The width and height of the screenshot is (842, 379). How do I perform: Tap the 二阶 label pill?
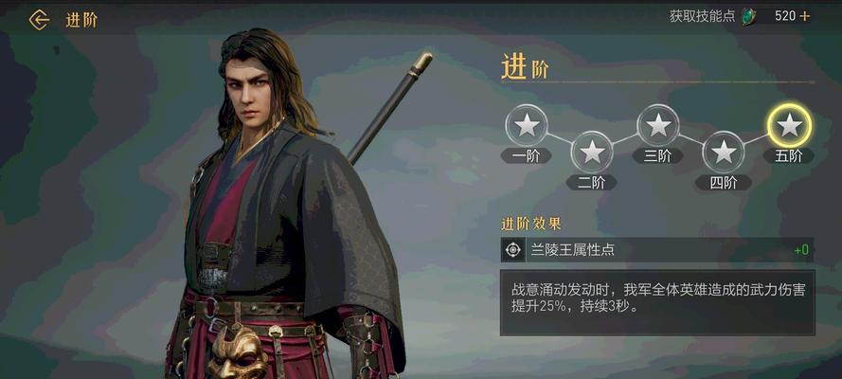click(592, 183)
